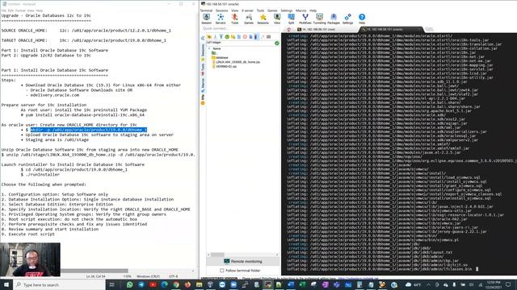Click the Packages toolbar icon
Viewport: 517px width, 290px height.
coord(334,19)
